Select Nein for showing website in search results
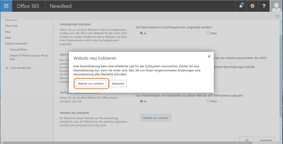Screen dimensions: 283x144 click(208, 33)
